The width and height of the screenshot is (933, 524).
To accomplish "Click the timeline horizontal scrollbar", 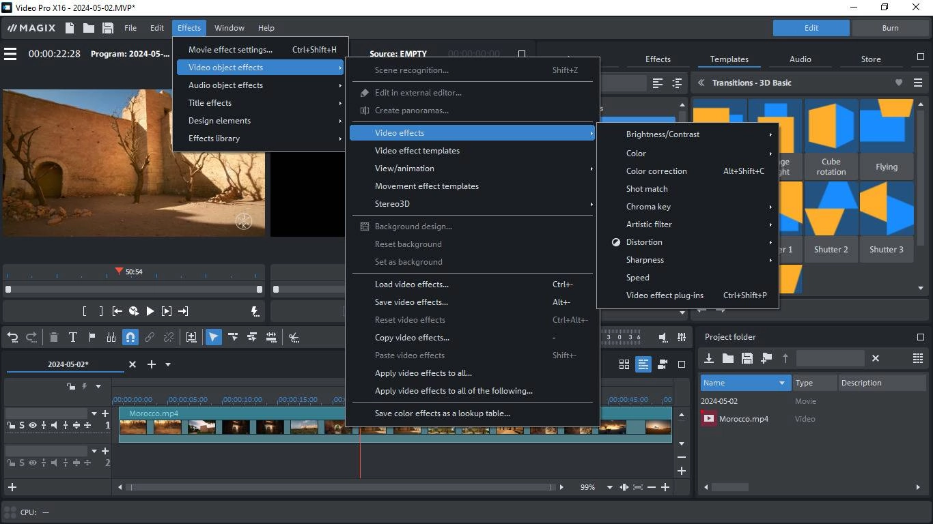I will pyautogui.click(x=339, y=487).
